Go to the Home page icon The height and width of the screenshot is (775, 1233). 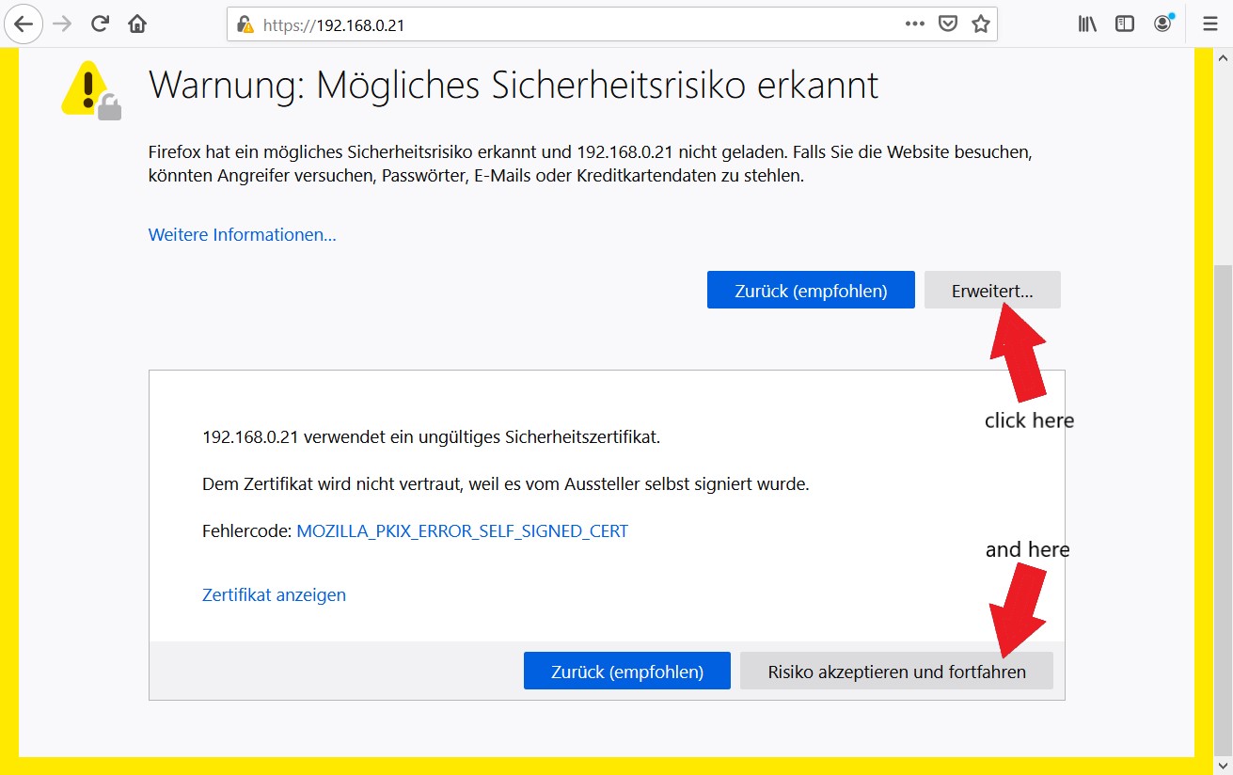(137, 24)
